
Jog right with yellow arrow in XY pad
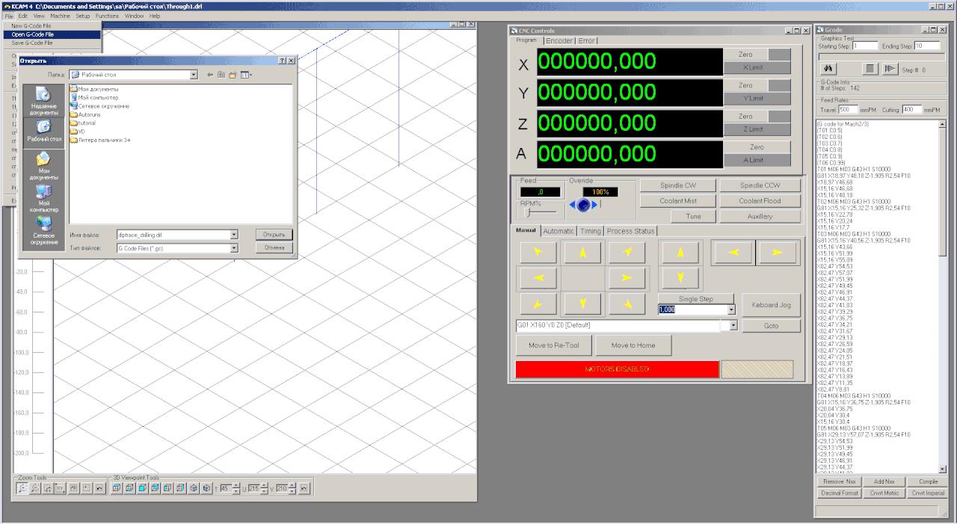627,278
